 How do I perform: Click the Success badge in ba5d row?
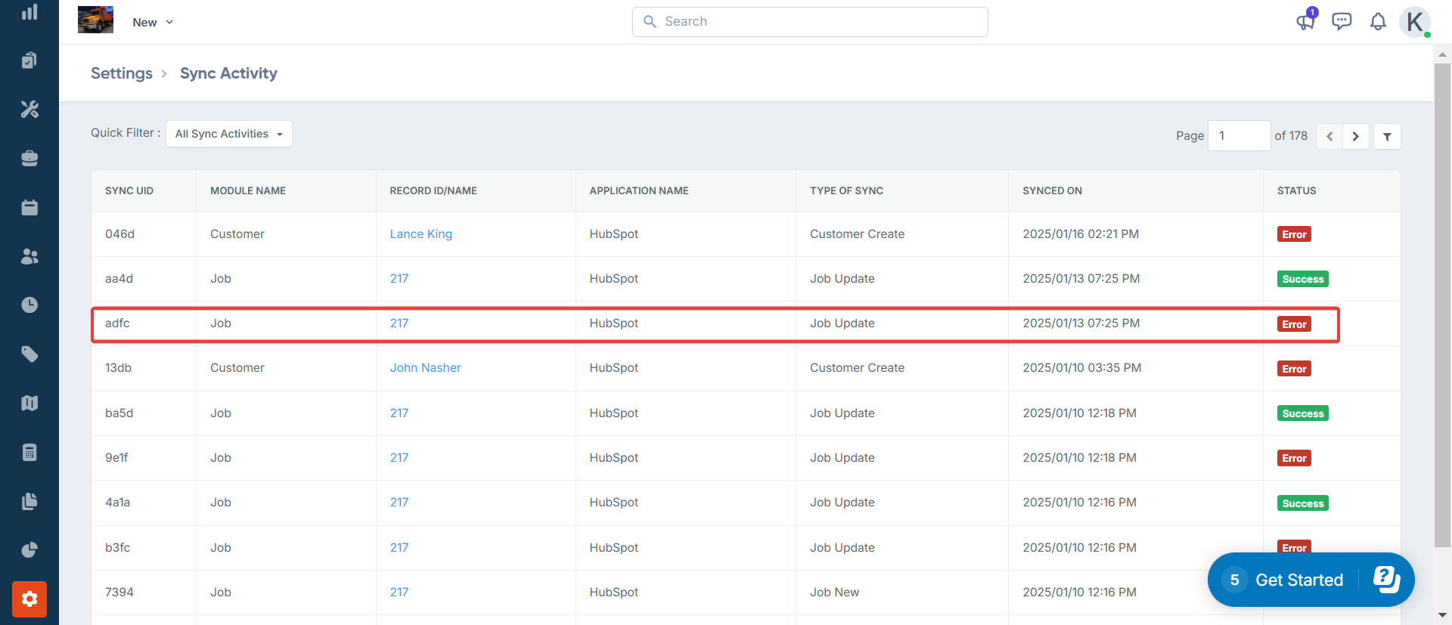point(1303,413)
